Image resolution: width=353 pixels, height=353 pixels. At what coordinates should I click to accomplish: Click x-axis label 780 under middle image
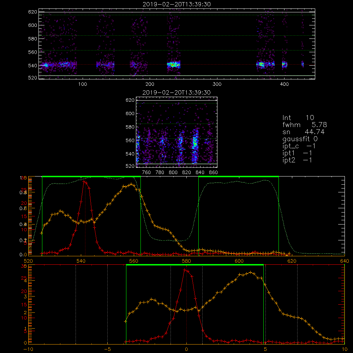tap(160, 173)
